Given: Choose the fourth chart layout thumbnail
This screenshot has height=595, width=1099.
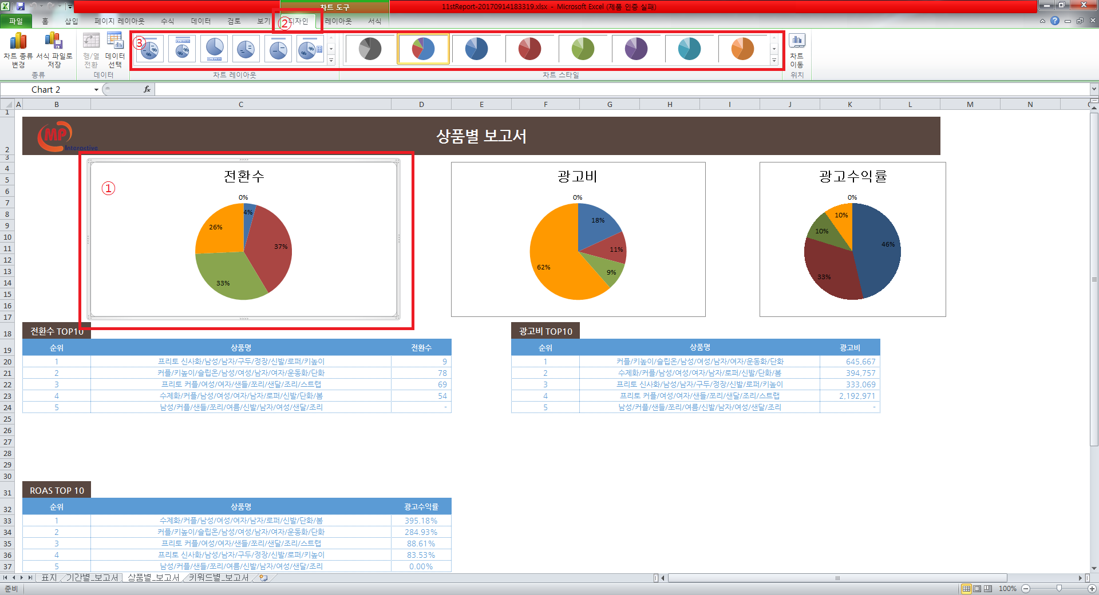Looking at the screenshot, I should click(x=246, y=49).
